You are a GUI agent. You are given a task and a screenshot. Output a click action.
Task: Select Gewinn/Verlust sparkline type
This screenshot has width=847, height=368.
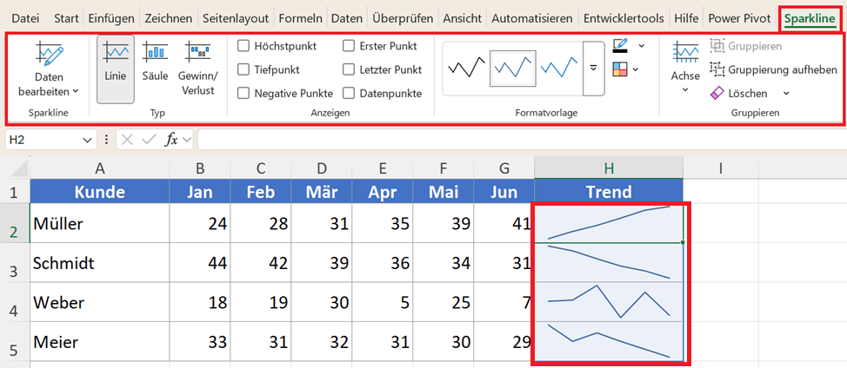pos(197,69)
